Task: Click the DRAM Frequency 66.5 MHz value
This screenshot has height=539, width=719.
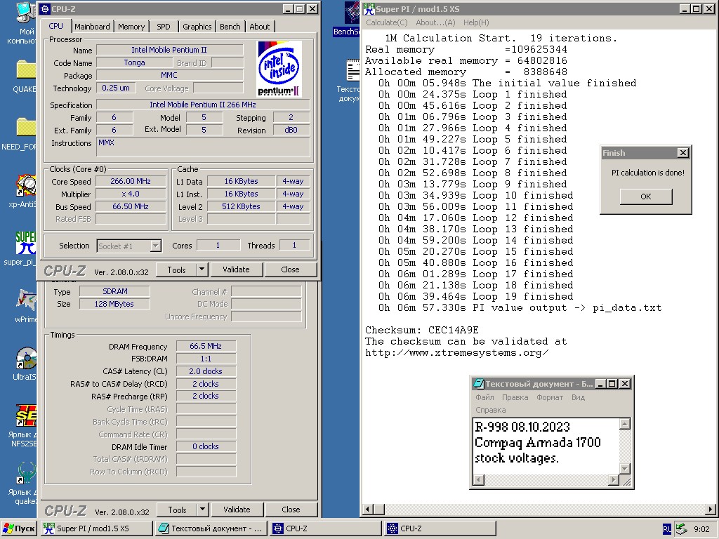Action: click(x=206, y=347)
